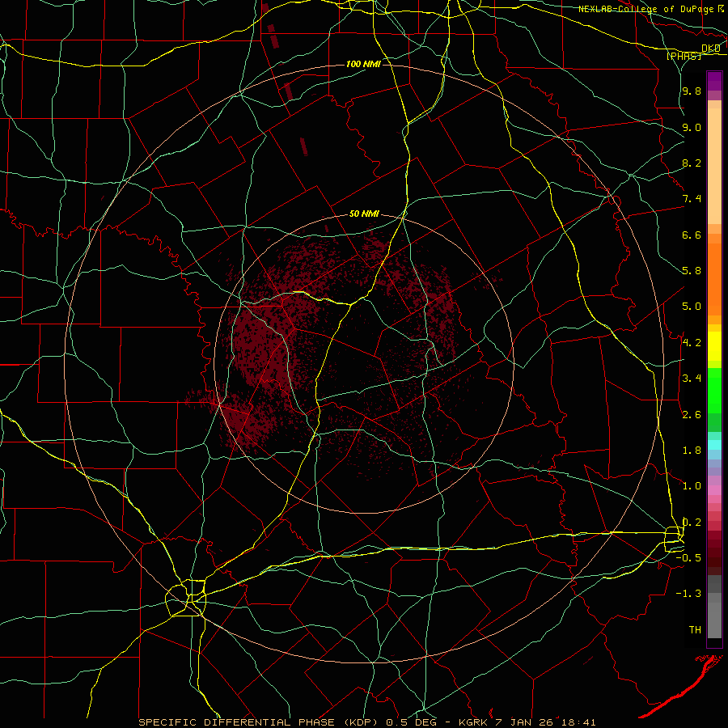
Task: Click the "DKD" product code label
Action: (x=711, y=49)
